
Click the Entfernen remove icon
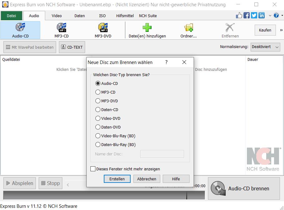(x=230, y=27)
